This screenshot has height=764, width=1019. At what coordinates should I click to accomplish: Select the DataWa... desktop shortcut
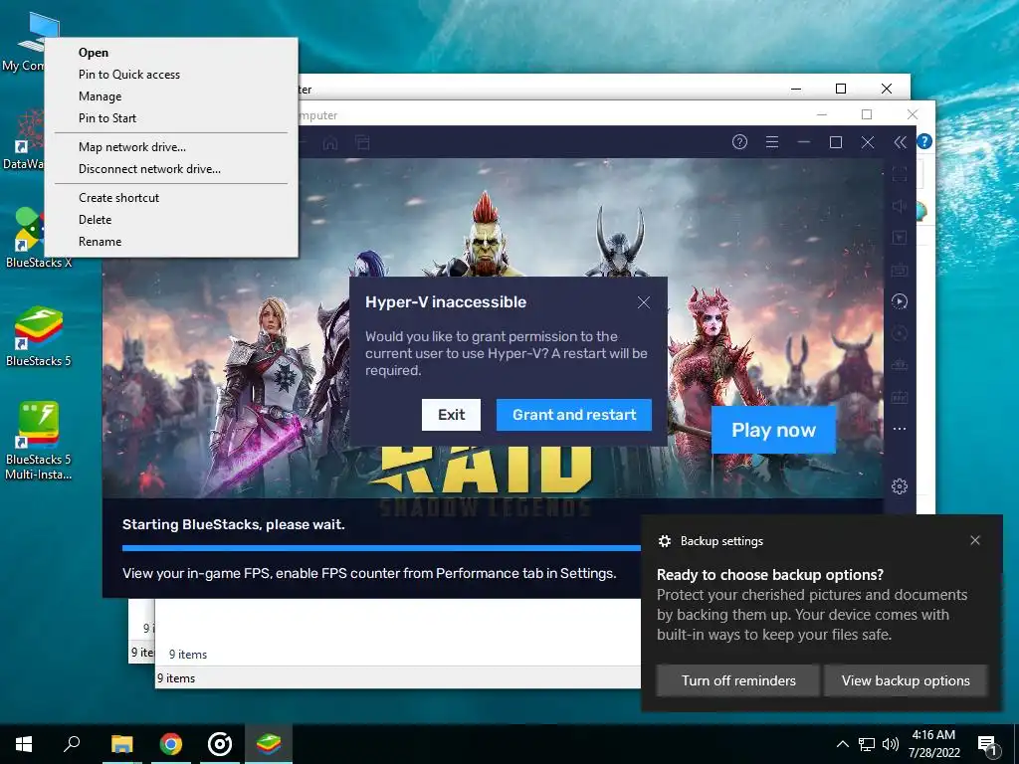tap(24, 139)
